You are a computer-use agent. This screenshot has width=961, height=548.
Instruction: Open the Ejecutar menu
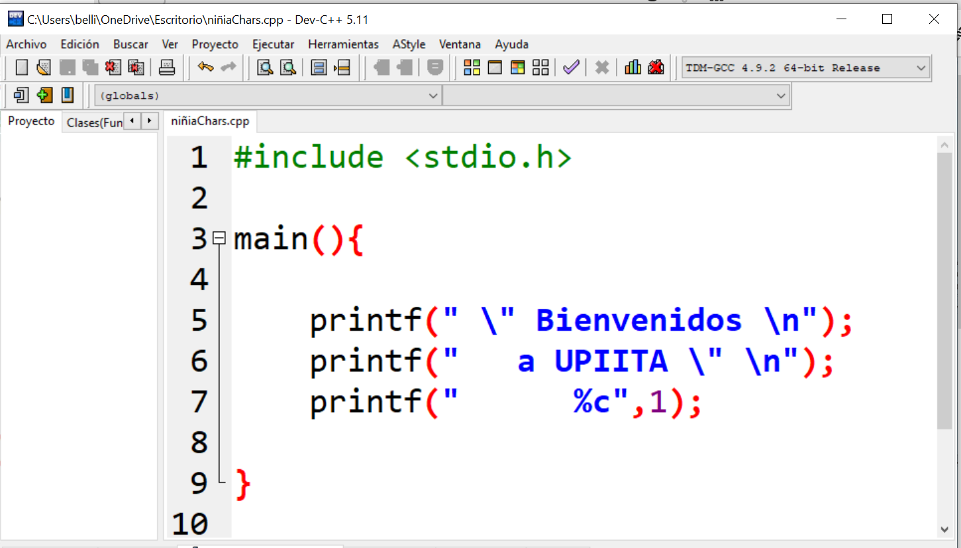[273, 44]
